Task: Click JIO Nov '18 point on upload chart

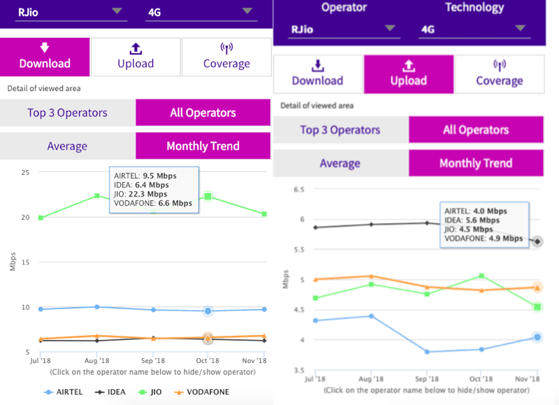Action: click(537, 307)
